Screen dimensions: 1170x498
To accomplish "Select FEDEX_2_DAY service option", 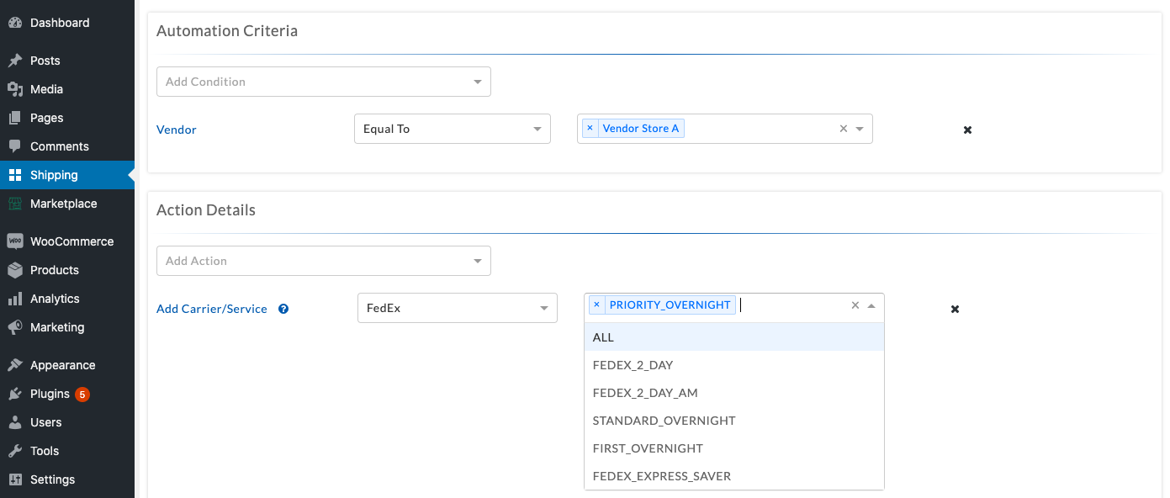I will [734, 365].
